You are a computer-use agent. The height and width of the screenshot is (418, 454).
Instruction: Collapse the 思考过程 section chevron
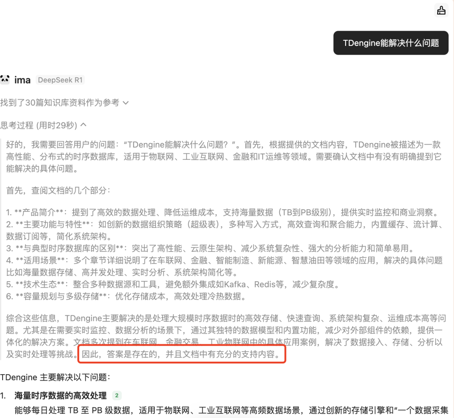tap(83, 125)
